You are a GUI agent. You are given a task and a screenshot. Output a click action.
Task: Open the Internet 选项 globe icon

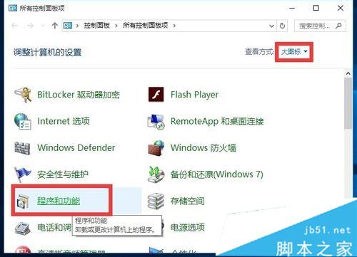coord(23,121)
